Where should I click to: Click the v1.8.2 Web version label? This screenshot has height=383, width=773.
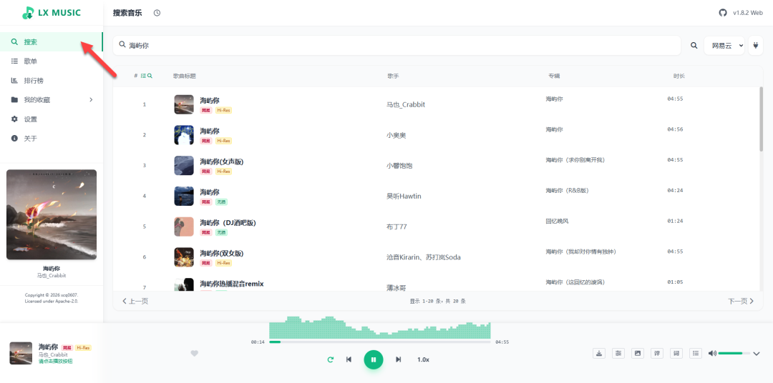click(x=748, y=14)
